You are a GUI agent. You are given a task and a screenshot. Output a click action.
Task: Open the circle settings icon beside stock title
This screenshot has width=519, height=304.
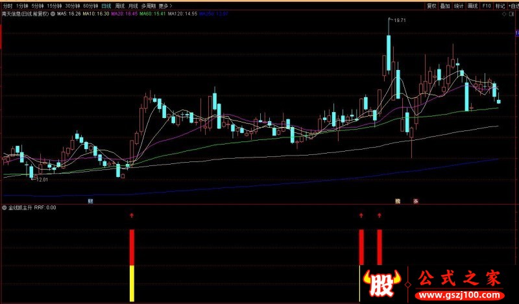click(53, 14)
